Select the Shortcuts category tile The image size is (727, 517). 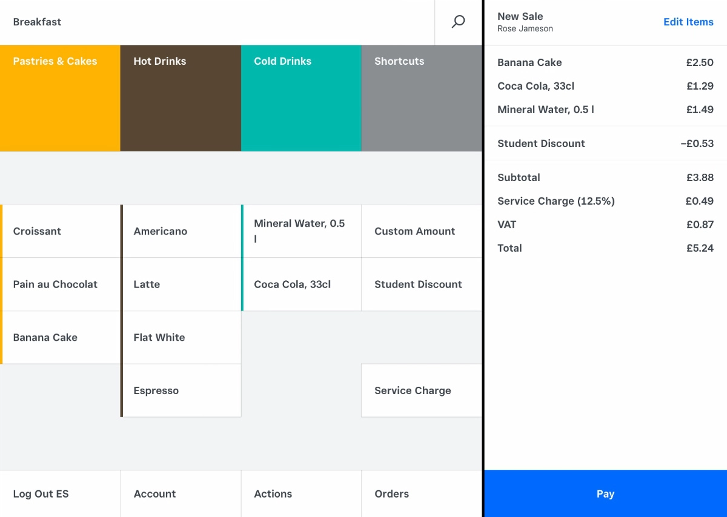(422, 98)
